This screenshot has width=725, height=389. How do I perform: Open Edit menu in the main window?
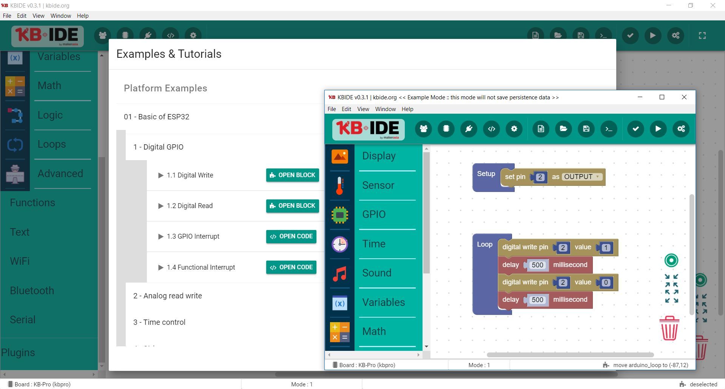[22, 16]
